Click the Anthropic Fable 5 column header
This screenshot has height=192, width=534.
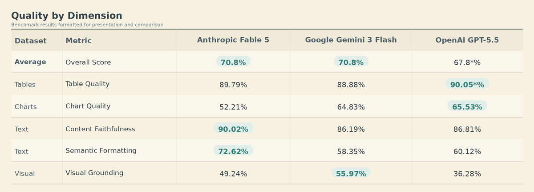(x=233, y=40)
